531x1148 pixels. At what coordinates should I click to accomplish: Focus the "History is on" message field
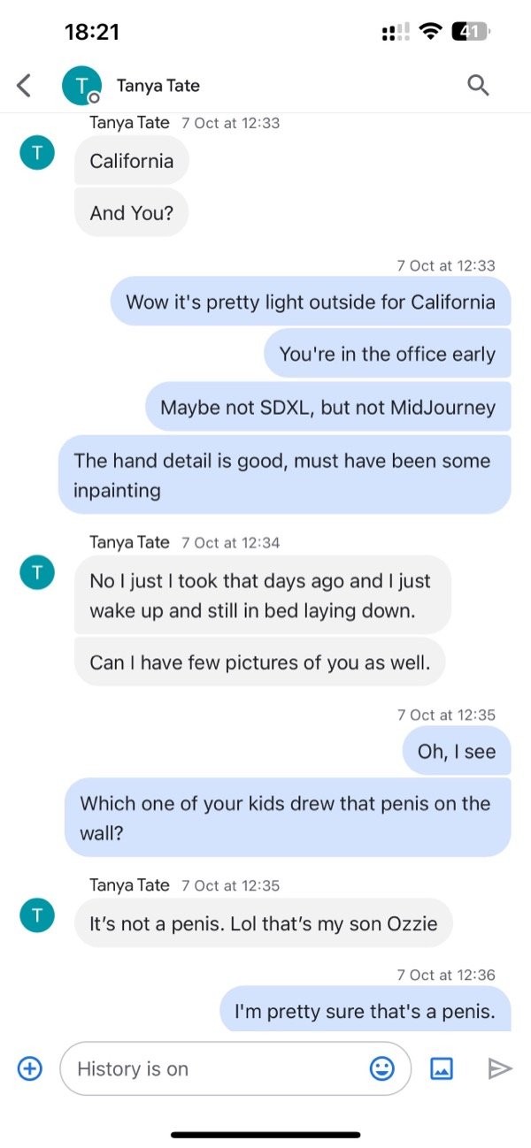pos(212,1068)
